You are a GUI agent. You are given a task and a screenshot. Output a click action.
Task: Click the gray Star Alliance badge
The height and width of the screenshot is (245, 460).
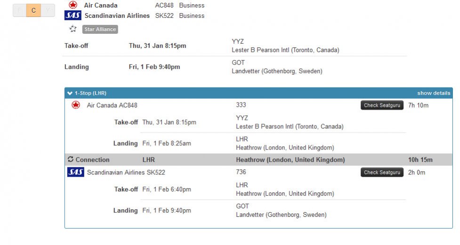pyautogui.click(x=100, y=29)
